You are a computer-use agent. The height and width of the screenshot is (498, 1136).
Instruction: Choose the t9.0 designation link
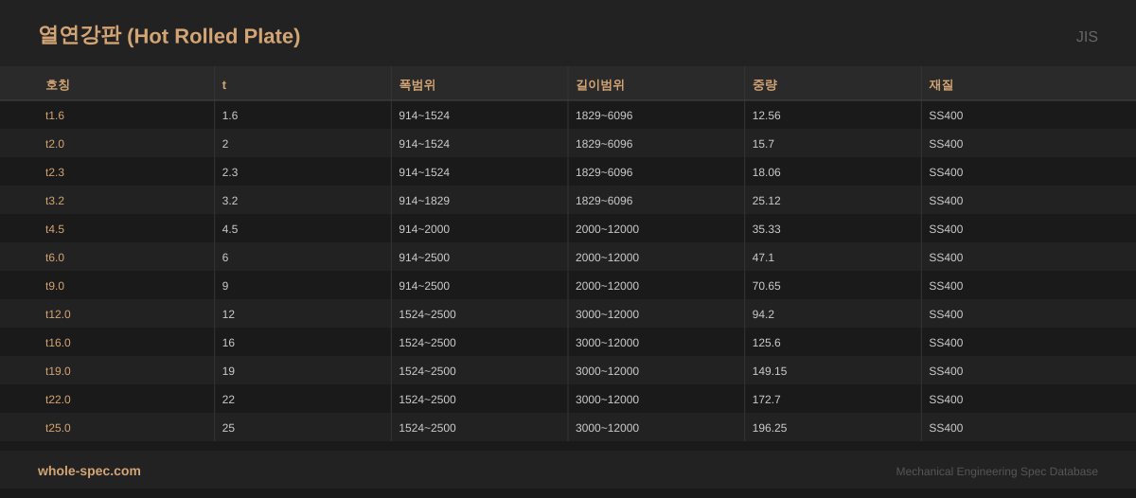click(x=55, y=286)
